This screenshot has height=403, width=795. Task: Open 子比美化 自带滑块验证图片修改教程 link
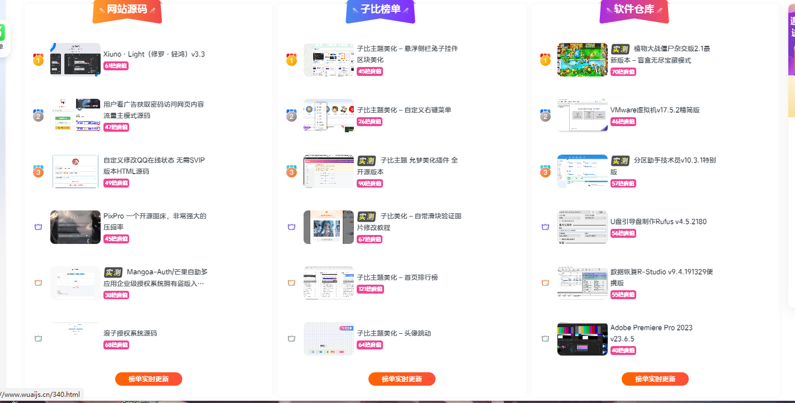409,222
